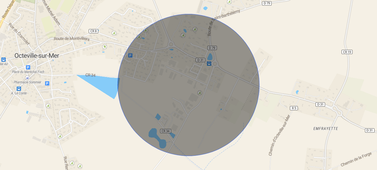Select the parking icon at Place du Maréchal Foch

click(x=28, y=67)
